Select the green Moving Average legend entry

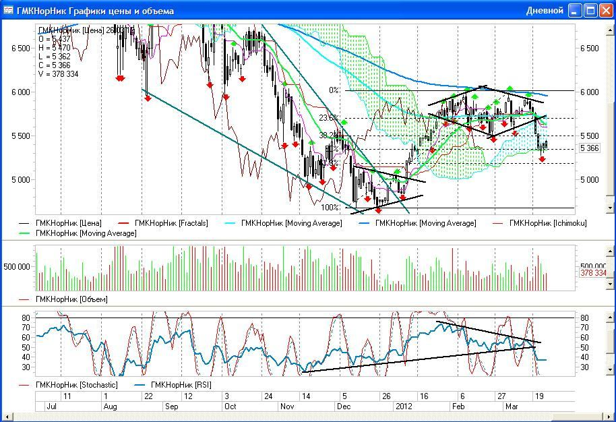tap(78, 233)
